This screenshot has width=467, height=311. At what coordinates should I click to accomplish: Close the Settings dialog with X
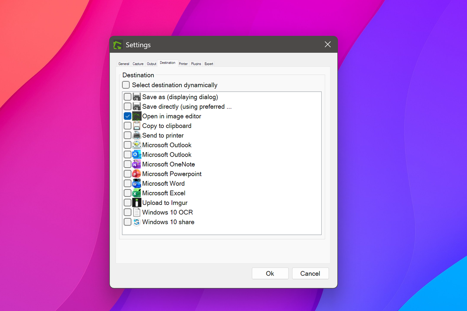[x=328, y=45]
